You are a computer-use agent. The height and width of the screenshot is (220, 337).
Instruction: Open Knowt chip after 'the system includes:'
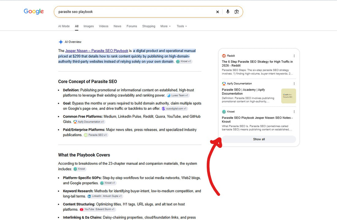coord(80,169)
